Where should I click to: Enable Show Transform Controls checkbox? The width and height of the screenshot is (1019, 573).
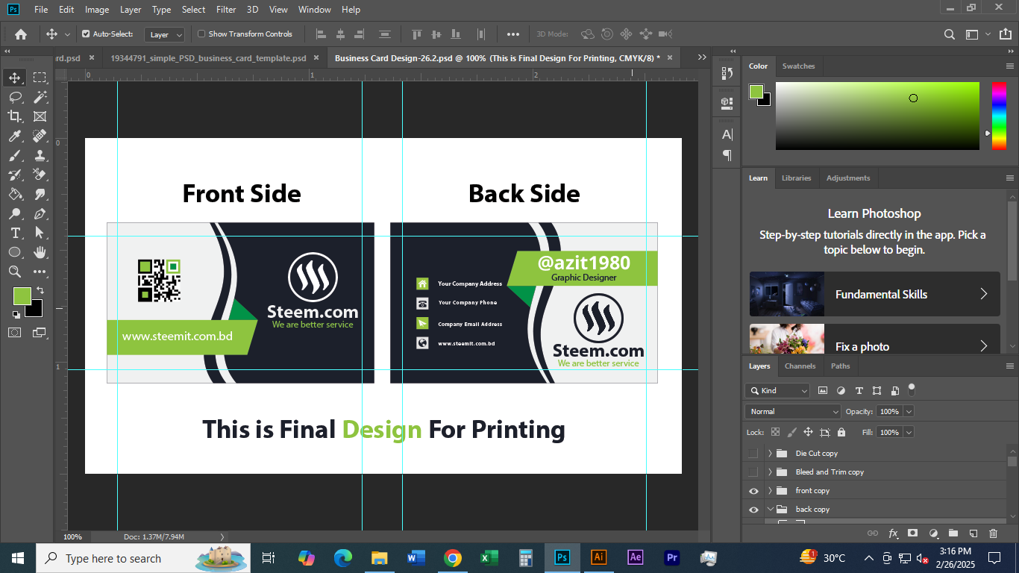(x=201, y=34)
